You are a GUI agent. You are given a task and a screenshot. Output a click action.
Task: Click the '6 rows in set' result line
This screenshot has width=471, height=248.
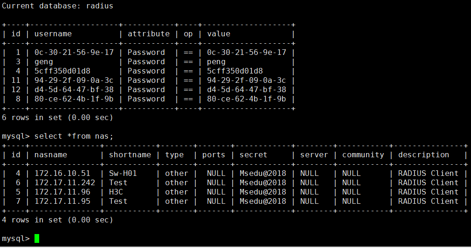[x=57, y=117]
